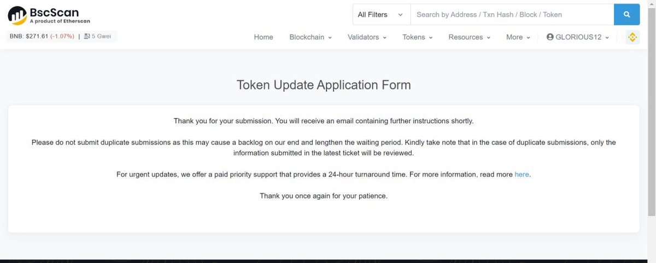Expand the Tokens menu
This screenshot has width=656, height=263.
click(418, 37)
